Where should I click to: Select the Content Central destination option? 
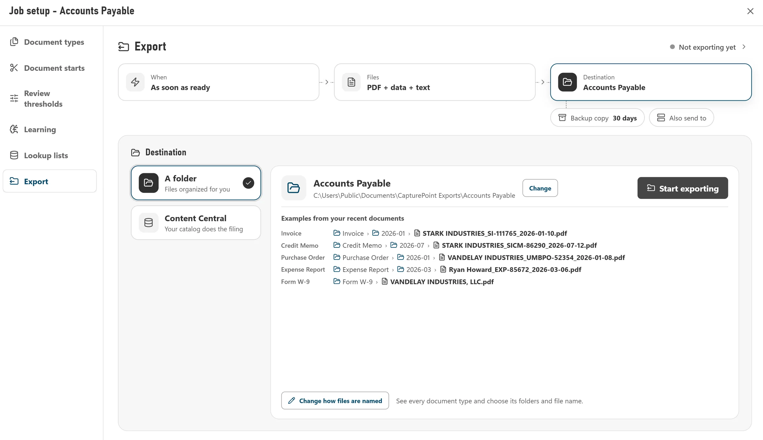(x=196, y=223)
